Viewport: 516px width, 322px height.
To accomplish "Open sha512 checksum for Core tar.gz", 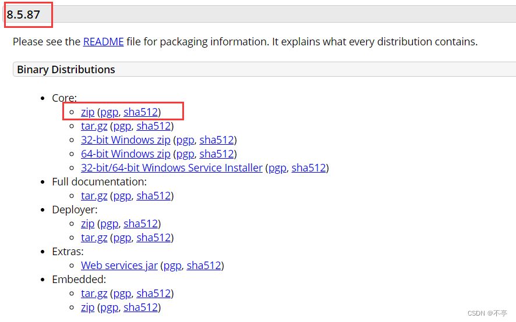I will (154, 126).
